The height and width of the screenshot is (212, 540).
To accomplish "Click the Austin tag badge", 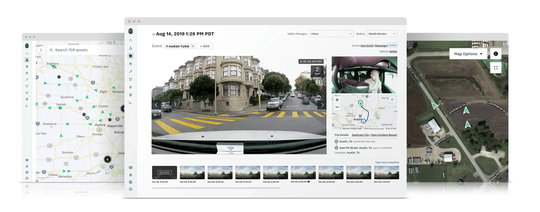I will [x=393, y=45].
